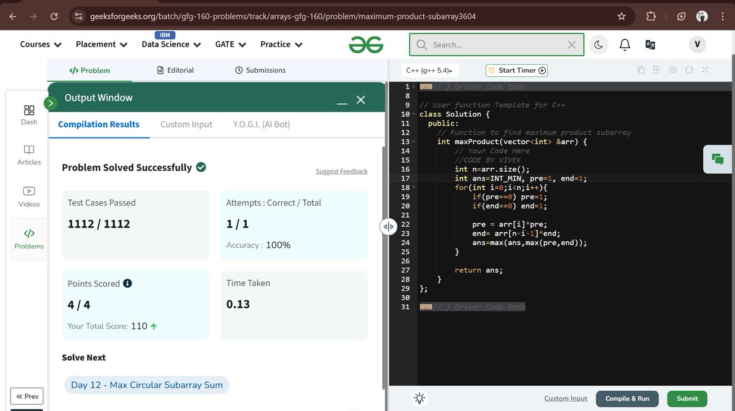Open Dash in the left sidebar
Viewport: 735px width, 411px height.
pos(29,114)
